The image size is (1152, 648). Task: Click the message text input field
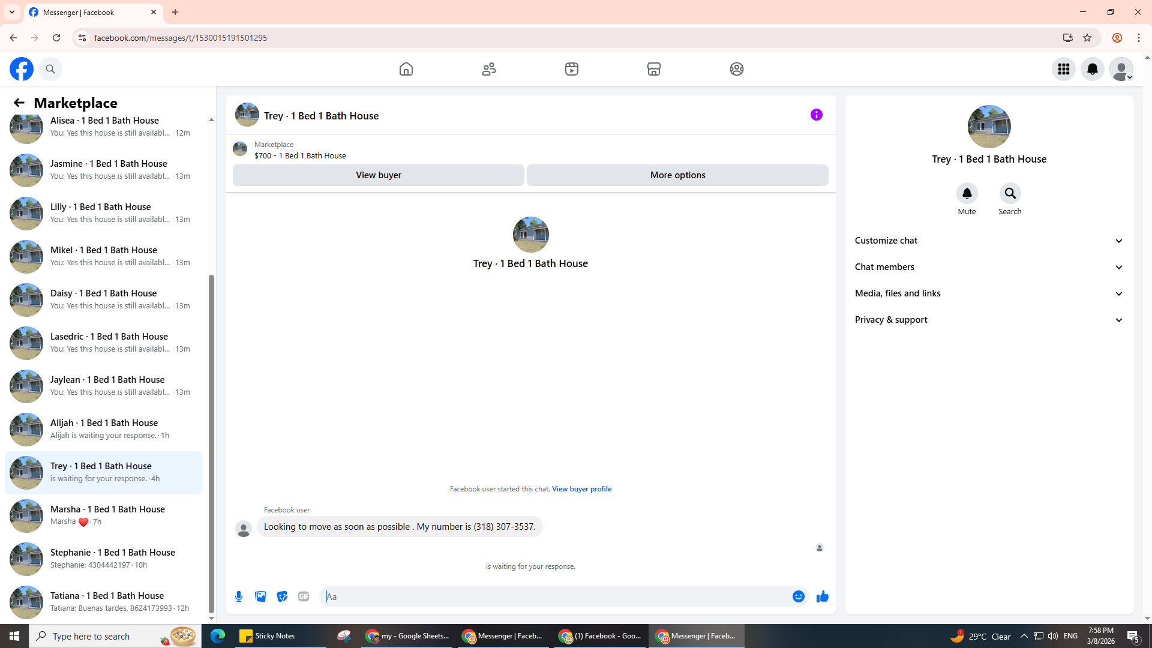[x=555, y=596]
